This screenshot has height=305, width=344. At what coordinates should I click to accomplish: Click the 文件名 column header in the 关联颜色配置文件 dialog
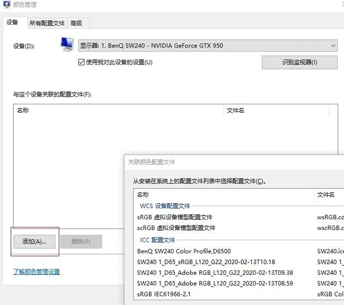pos(329,194)
